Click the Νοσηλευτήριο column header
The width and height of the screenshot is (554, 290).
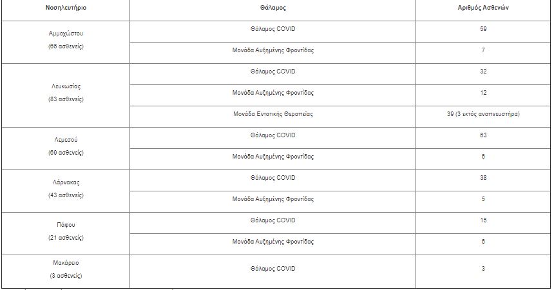tap(66, 8)
